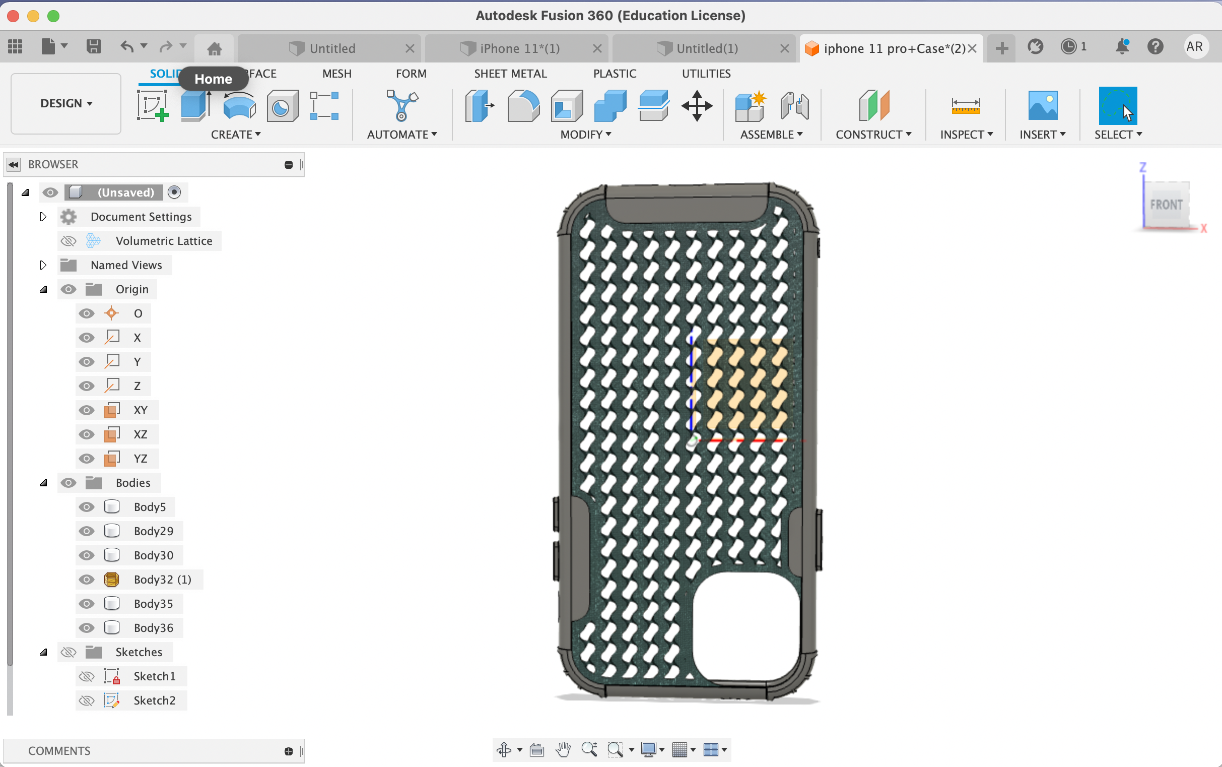Select the Move/Copy tool
Screen dimensions: 1222x767
(697, 105)
